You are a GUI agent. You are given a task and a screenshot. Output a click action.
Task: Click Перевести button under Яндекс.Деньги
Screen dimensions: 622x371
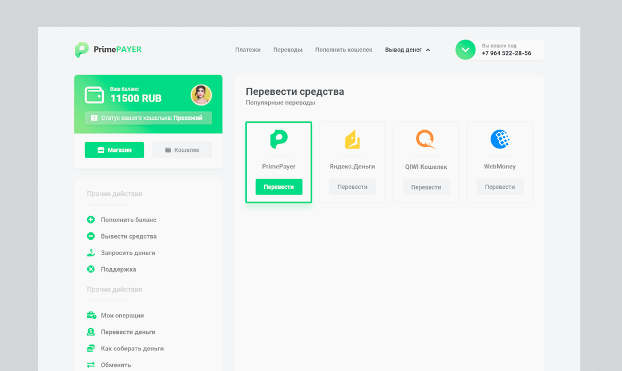[352, 187]
